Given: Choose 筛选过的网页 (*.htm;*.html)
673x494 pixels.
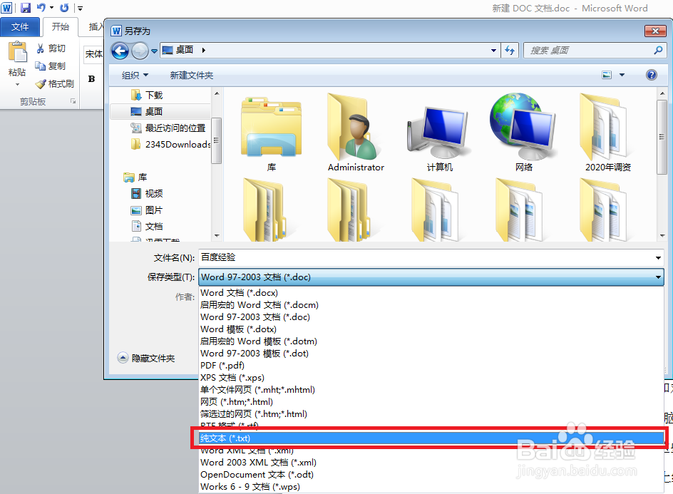Looking at the screenshot, I should point(431,413).
